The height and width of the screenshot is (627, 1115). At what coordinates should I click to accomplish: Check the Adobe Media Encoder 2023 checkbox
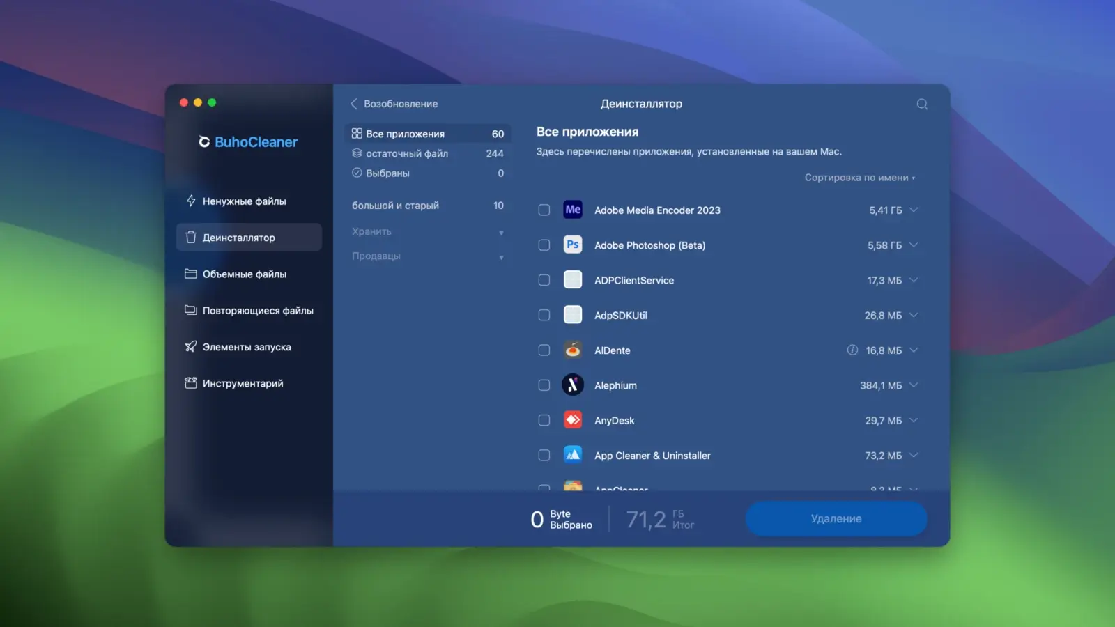tap(544, 210)
